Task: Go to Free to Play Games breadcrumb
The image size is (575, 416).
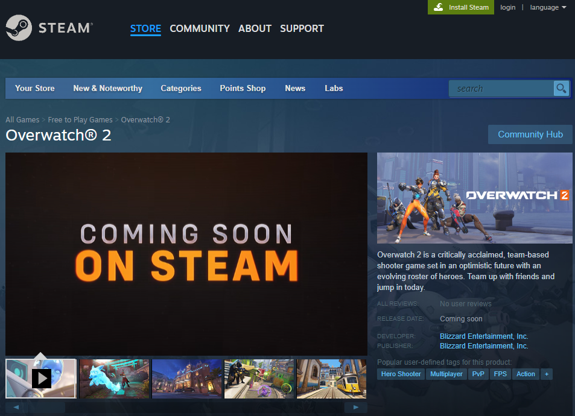Action: (x=80, y=119)
